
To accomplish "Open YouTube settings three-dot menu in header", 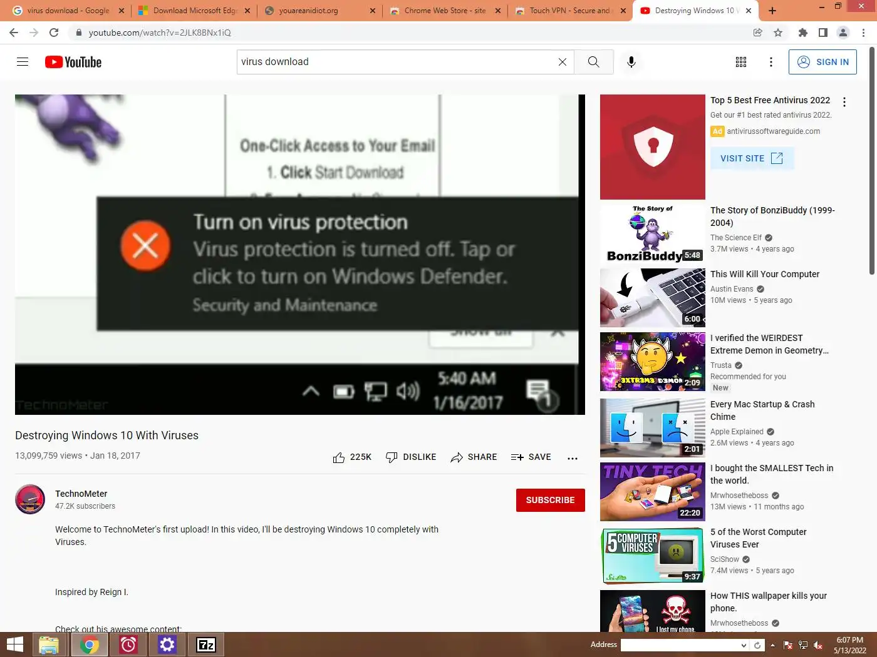I will (771, 62).
